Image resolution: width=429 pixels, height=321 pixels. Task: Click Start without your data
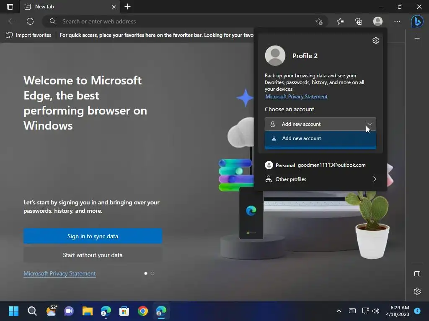pyautogui.click(x=93, y=255)
